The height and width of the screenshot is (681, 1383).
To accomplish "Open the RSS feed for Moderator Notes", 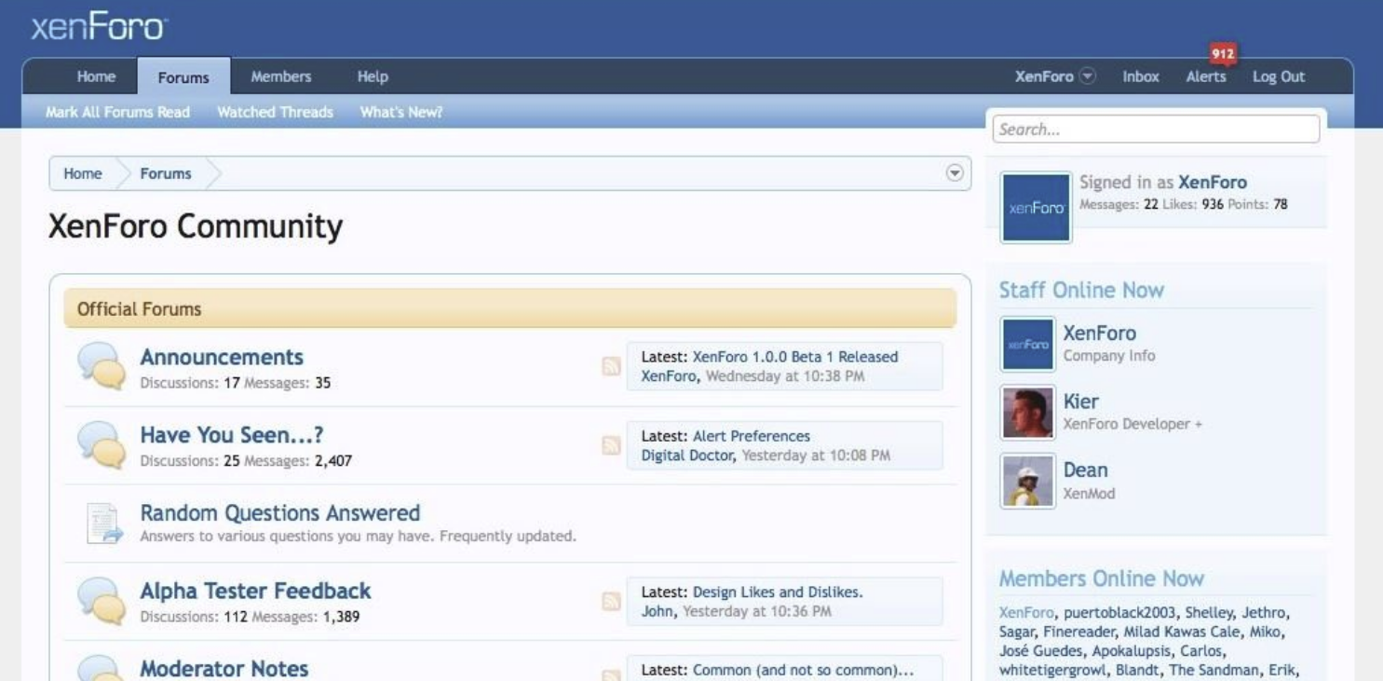I will 611,676.
